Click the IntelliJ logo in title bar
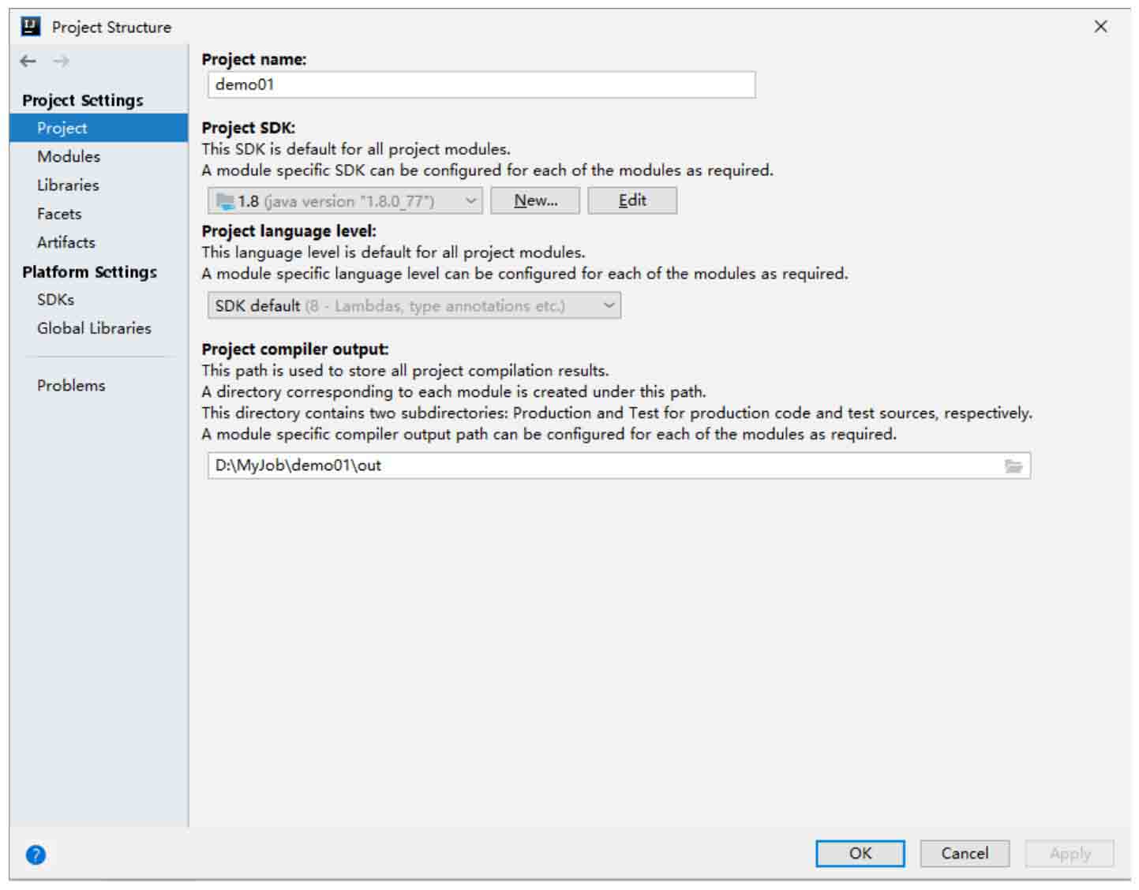The image size is (1139, 890). (31, 27)
